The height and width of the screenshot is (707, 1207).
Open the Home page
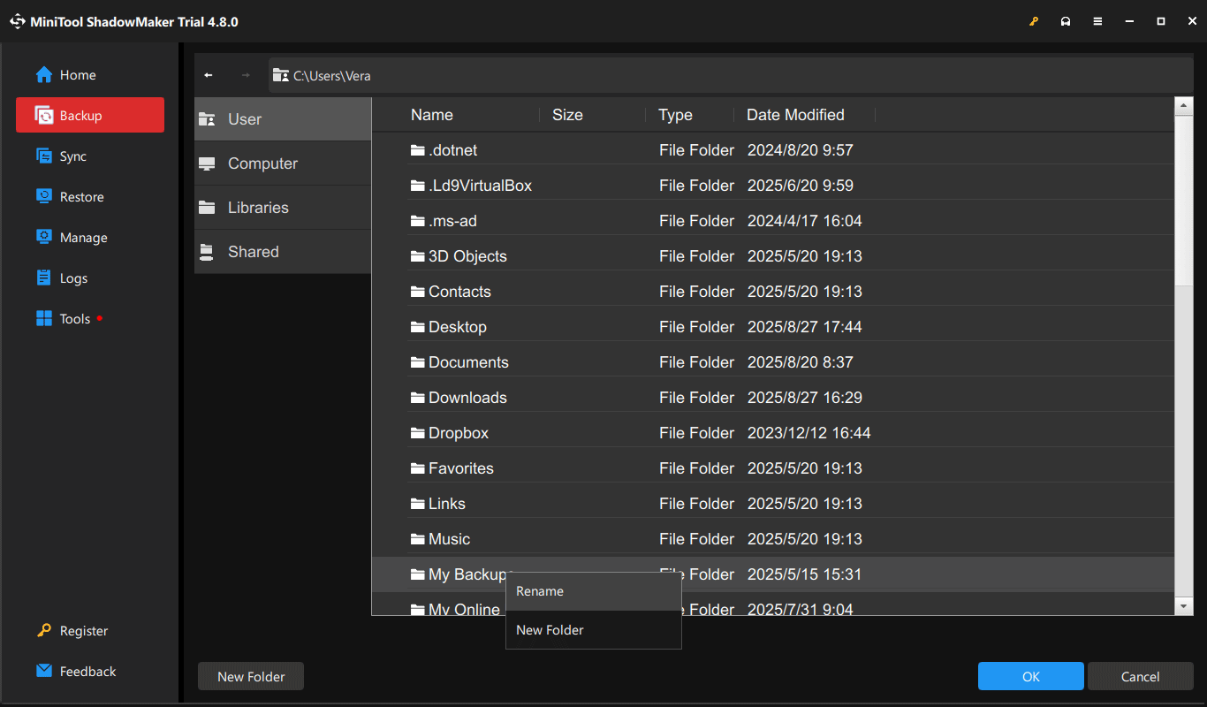tap(75, 75)
